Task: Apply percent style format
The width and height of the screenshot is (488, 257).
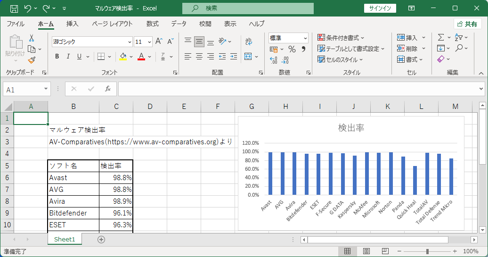Action: pyautogui.click(x=292, y=49)
